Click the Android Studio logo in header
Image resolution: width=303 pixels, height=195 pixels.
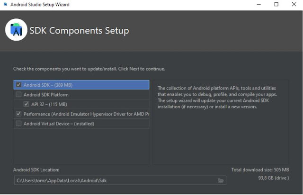(16, 30)
